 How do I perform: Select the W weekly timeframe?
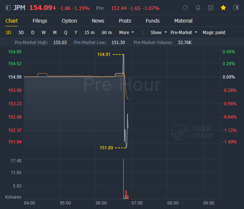tap(44, 33)
